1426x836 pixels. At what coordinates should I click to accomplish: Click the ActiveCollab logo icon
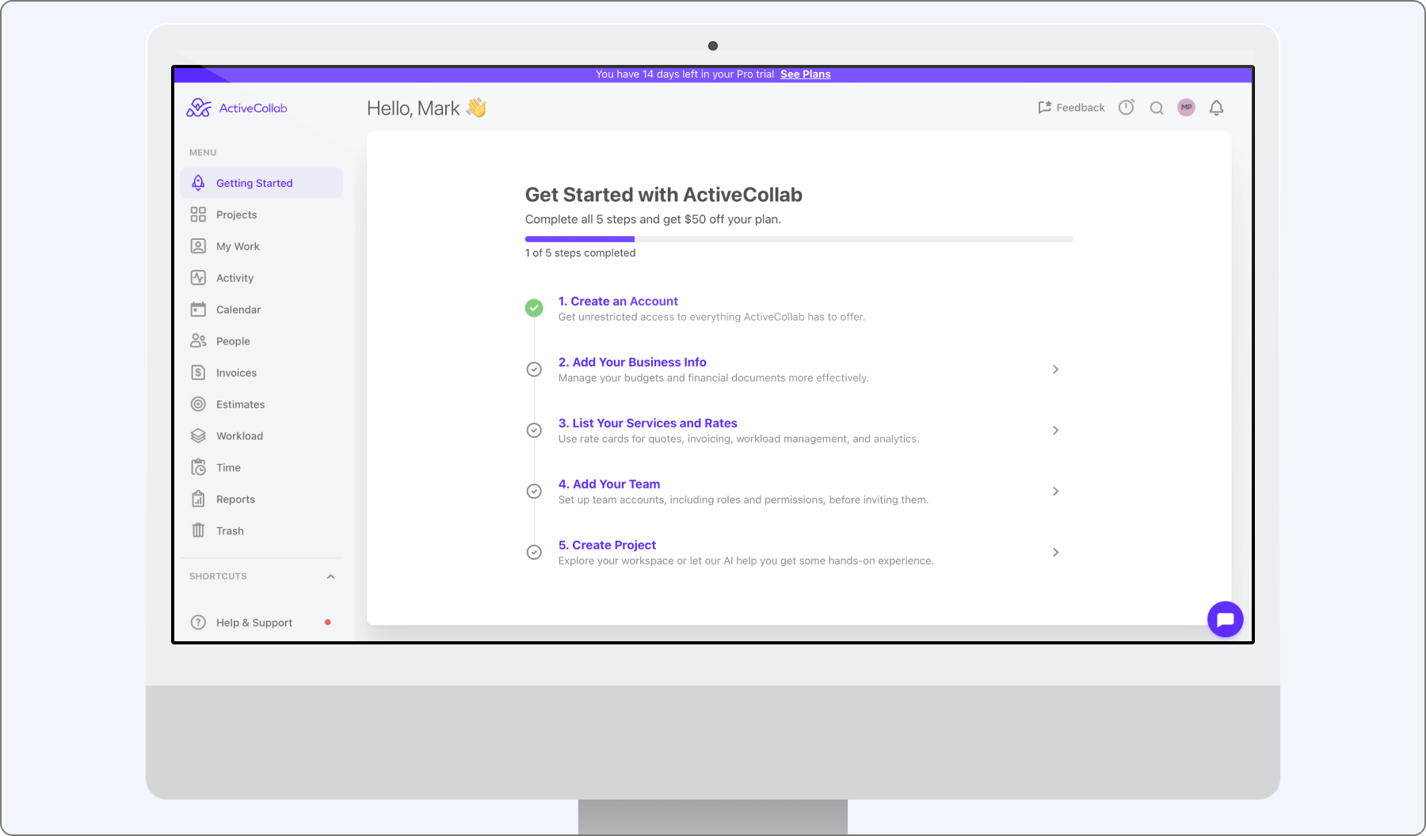tap(199, 108)
